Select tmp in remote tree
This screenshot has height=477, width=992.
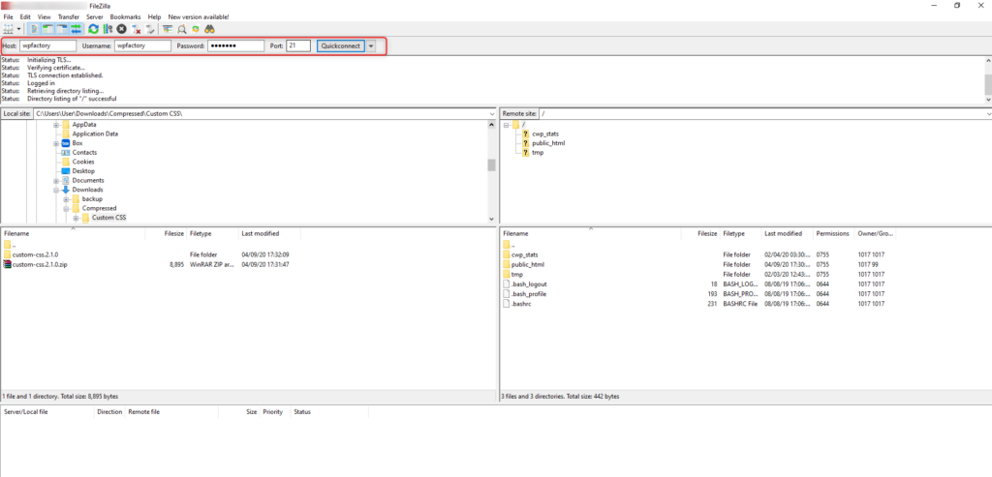click(537, 152)
